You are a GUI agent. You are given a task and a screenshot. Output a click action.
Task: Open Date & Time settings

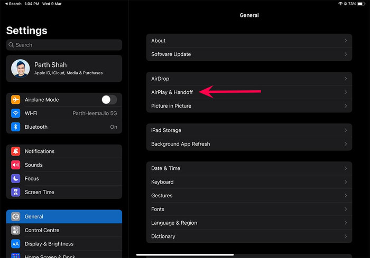pyautogui.click(x=249, y=168)
